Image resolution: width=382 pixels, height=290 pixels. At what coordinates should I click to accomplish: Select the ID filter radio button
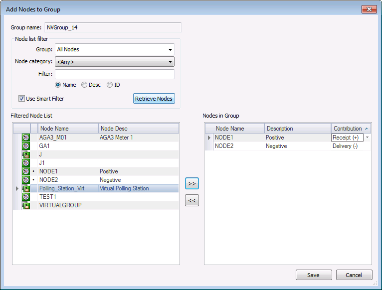point(110,85)
